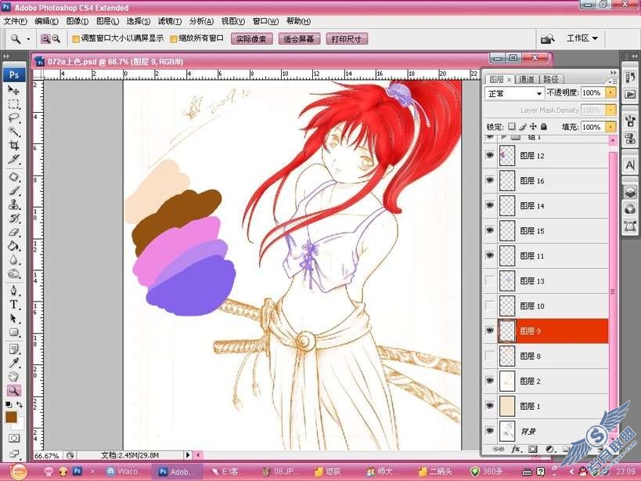Choose the Hand tool

pyautogui.click(x=14, y=376)
